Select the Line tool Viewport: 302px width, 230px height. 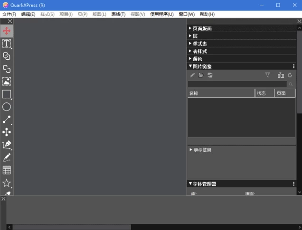(x=7, y=120)
